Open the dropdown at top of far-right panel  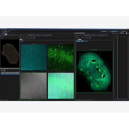point(122,33)
